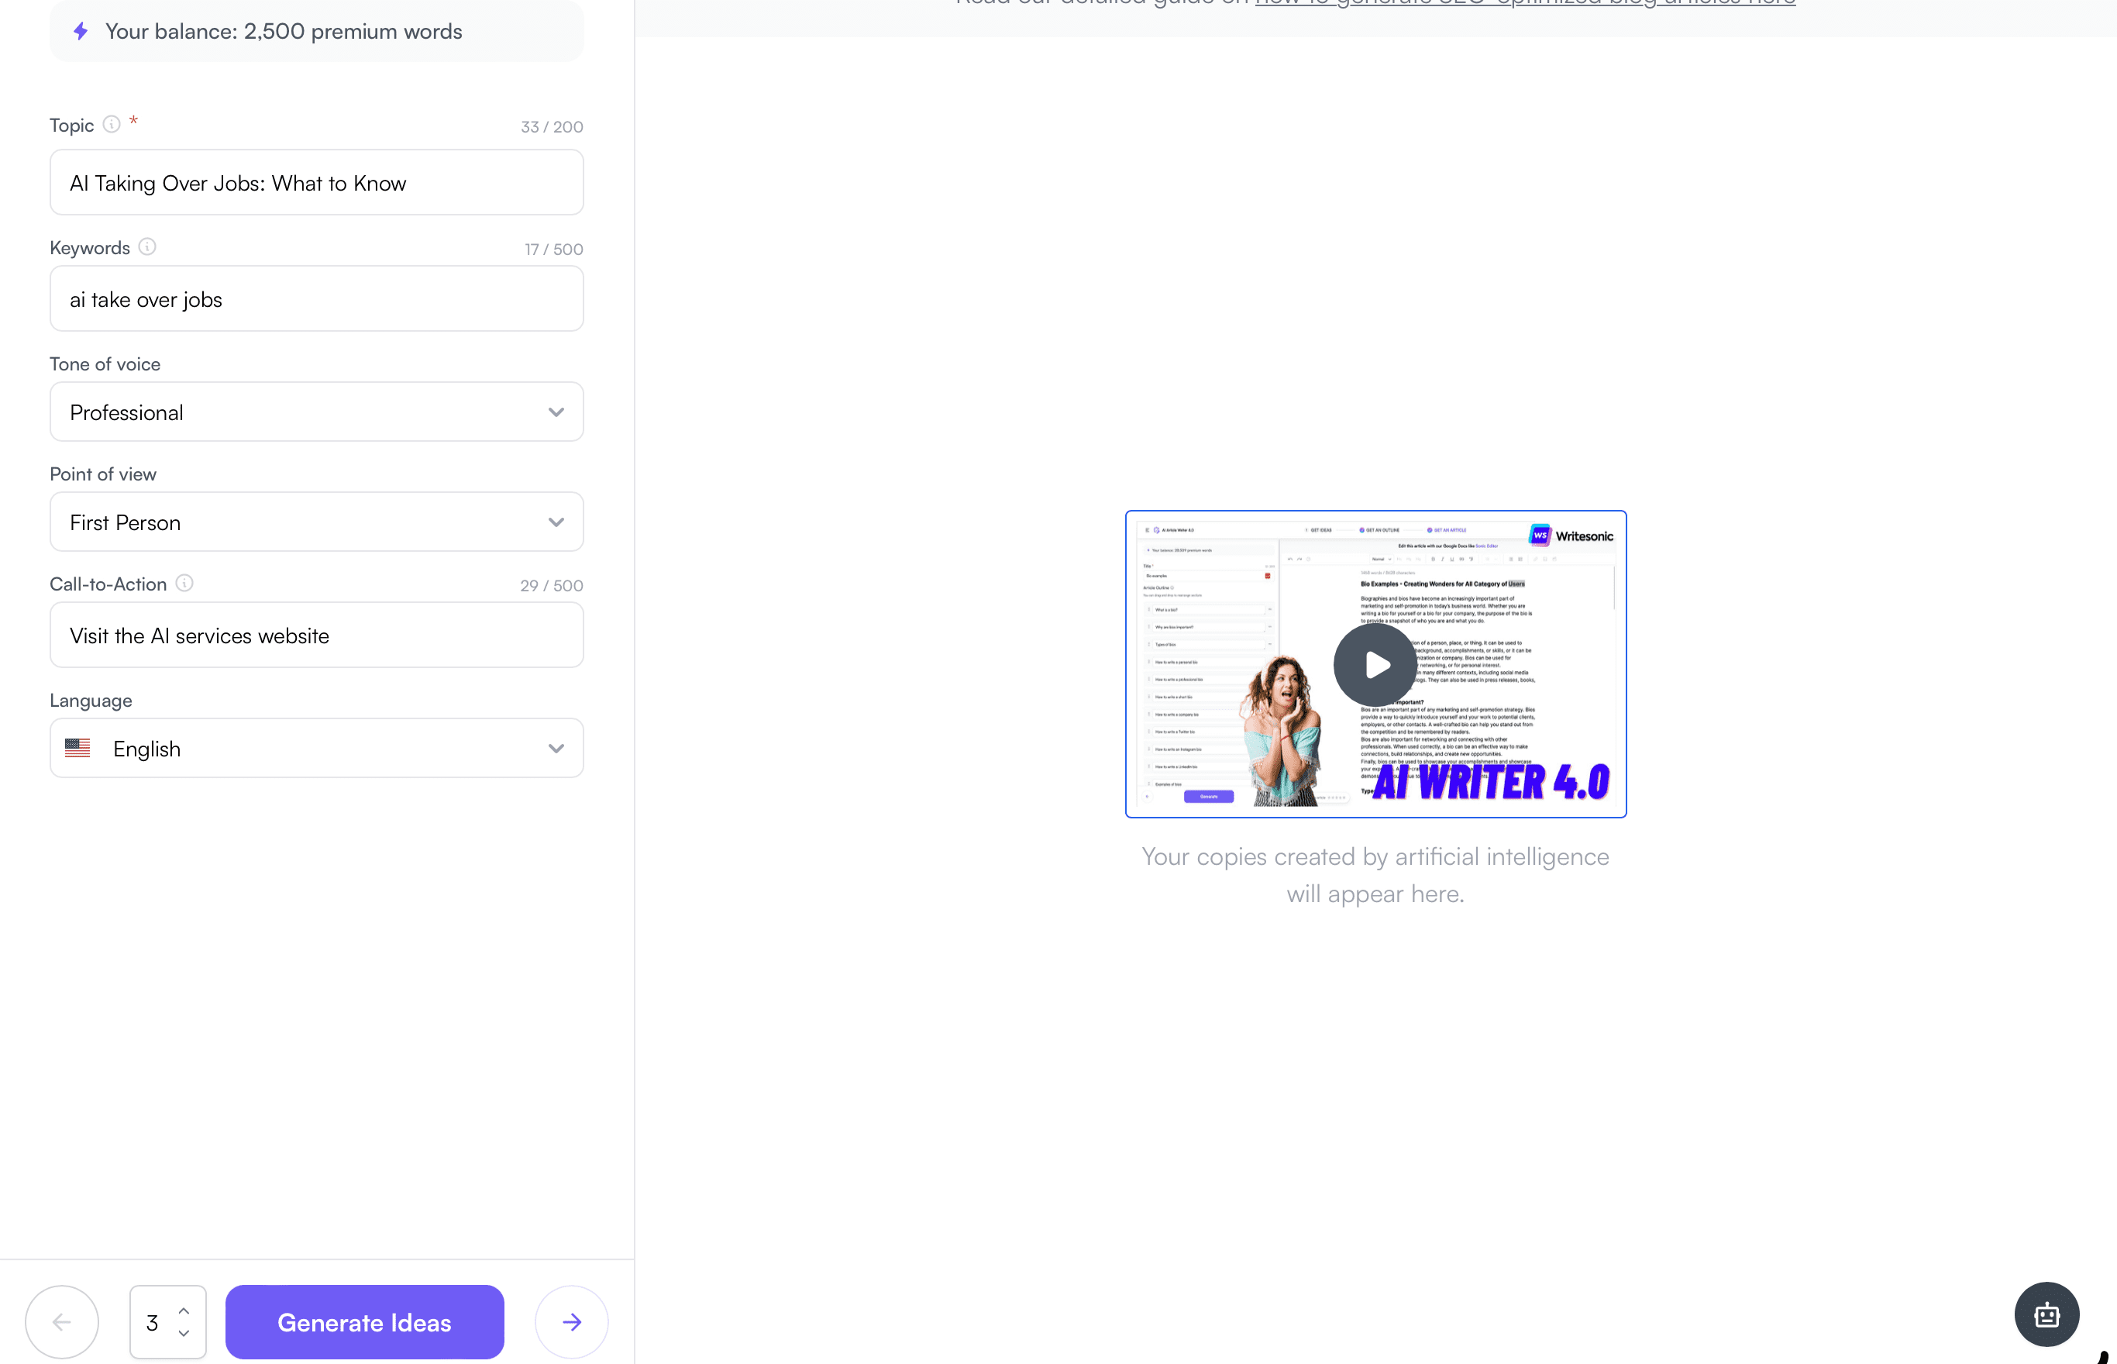
Task: Expand the Language selection dropdown
Action: tap(556, 748)
